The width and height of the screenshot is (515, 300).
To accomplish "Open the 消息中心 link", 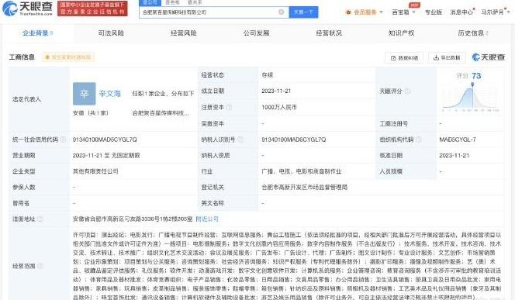I will [461, 12].
